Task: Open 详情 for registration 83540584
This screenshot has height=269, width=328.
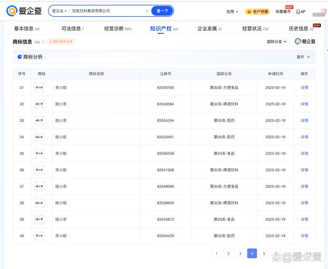Action: [304, 104]
